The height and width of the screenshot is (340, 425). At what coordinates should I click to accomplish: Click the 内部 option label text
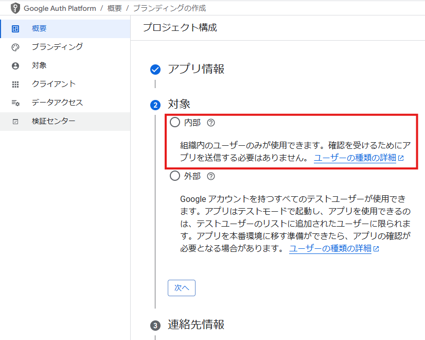[192, 123]
